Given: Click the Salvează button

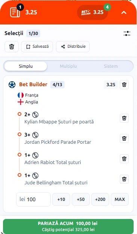Looking at the screenshot, I should tap(37, 47).
